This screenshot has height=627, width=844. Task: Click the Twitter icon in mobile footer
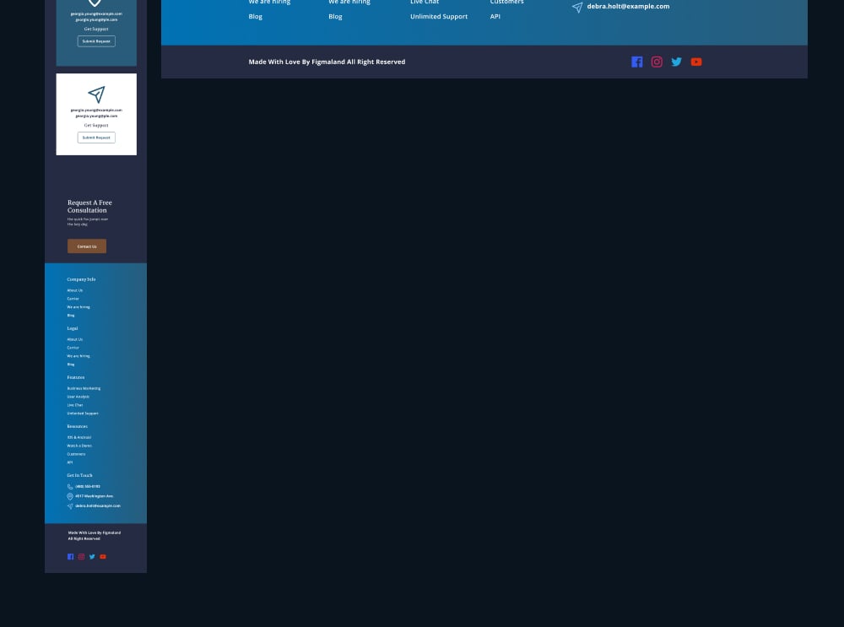click(92, 556)
